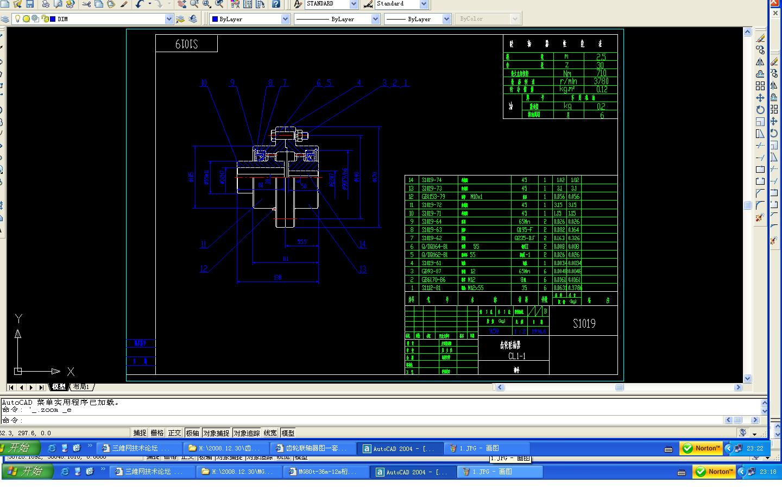Toggle 正交 ortho mode in status bar
Viewport: 782px width, 489px height.
pyautogui.click(x=175, y=433)
